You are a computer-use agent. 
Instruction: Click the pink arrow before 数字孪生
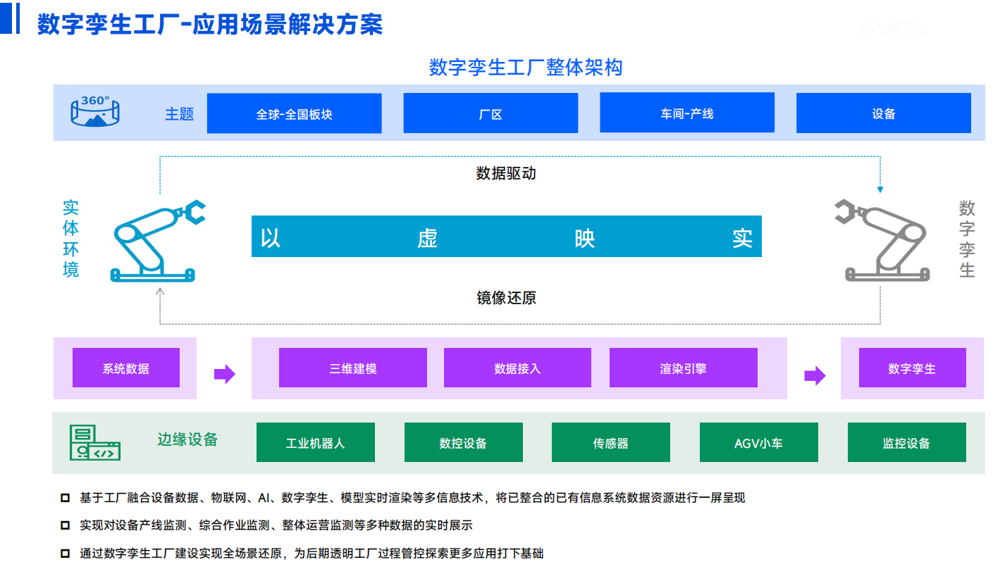coord(815,375)
